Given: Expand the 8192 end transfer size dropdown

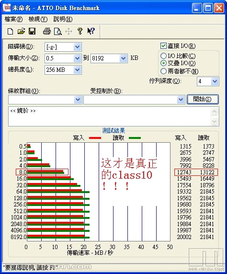Looking at the screenshot, I should [123, 58].
